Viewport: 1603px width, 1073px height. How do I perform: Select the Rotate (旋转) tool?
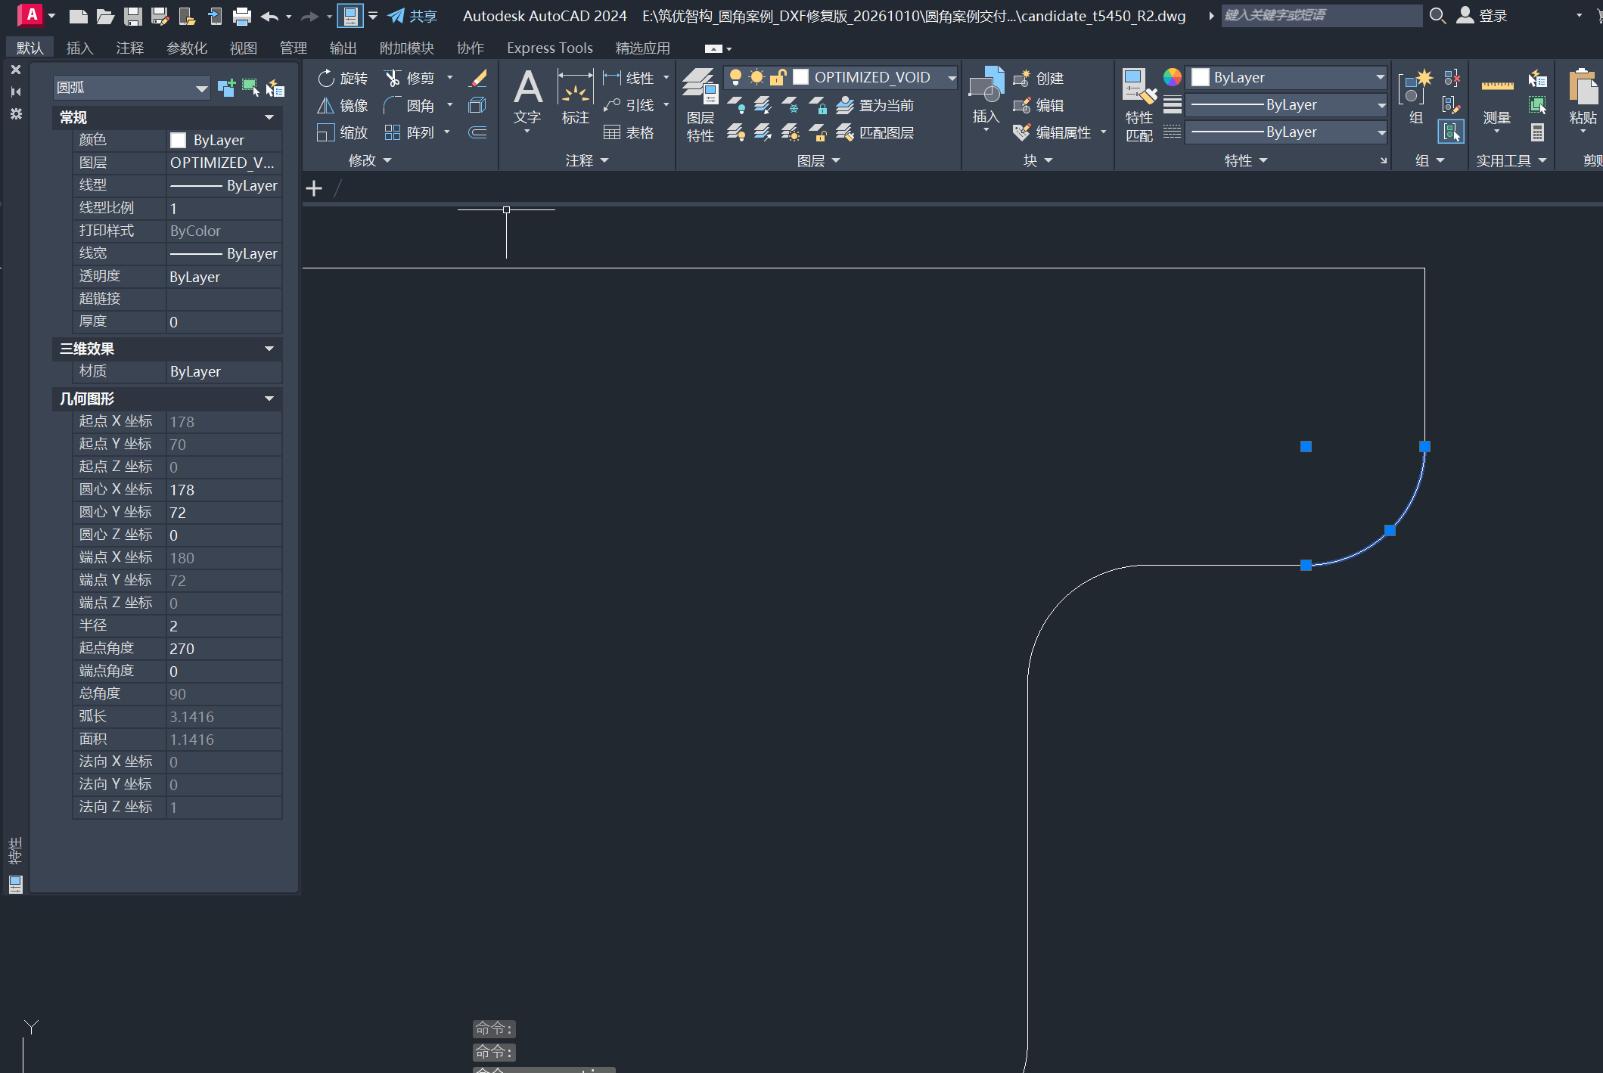pyautogui.click(x=343, y=78)
